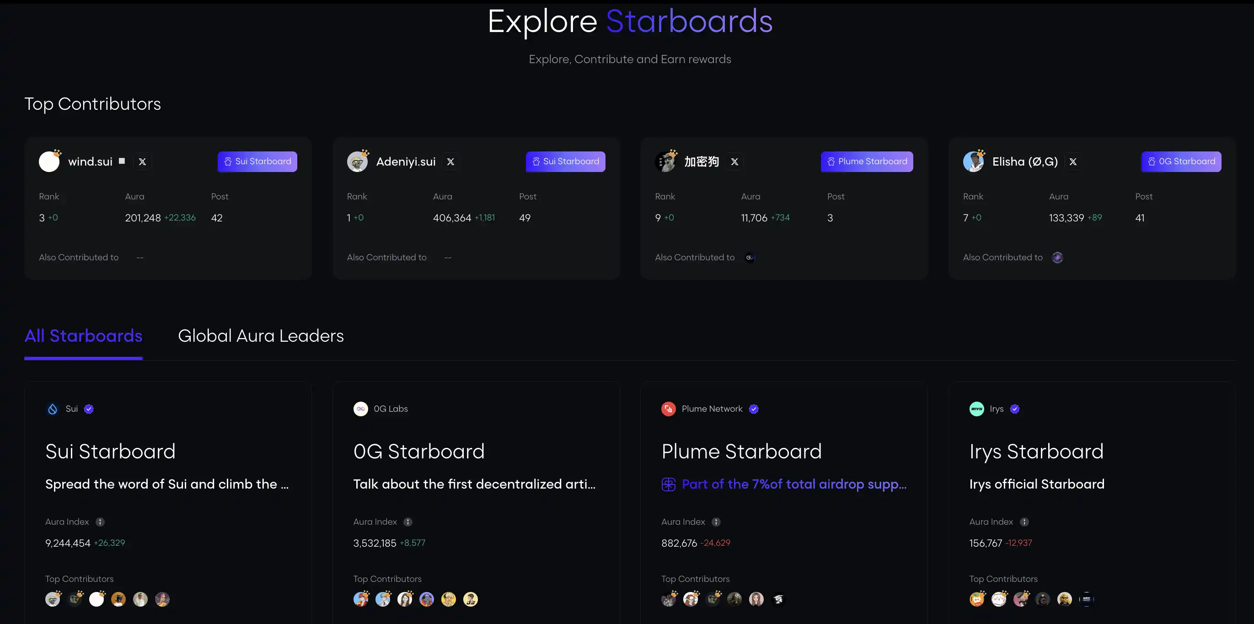Click the Adeniyi.sui username
The image size is (1254, 624).
point(406,162)
